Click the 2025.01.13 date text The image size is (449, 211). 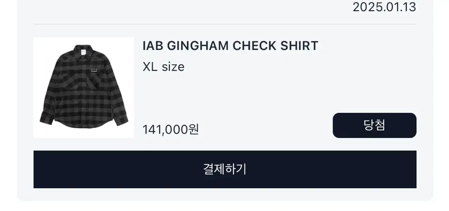(x=384, y=7)
